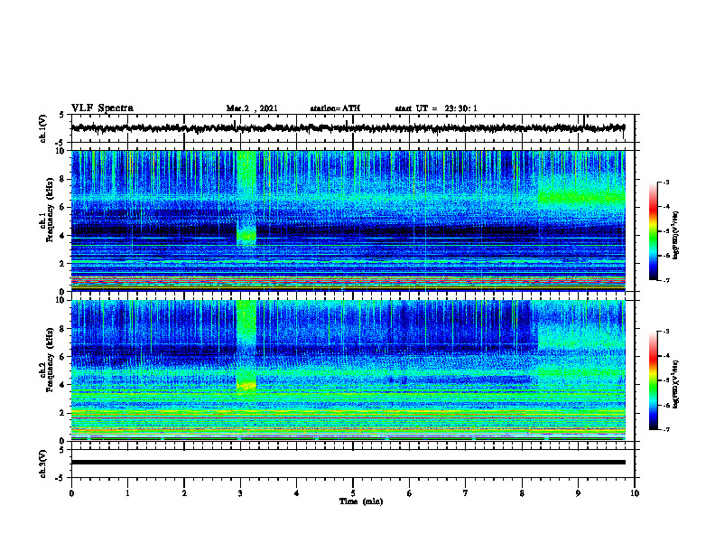715x553 pixels.
Task: Click the solid black ch.3 voltage bar
Action: tap(348, 463)
